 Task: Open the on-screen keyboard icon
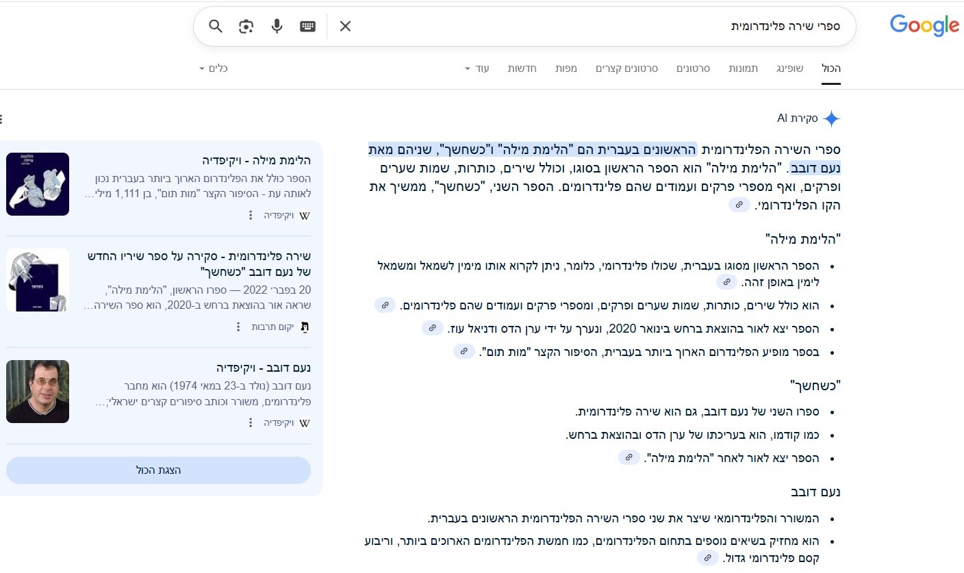[307, 25]
